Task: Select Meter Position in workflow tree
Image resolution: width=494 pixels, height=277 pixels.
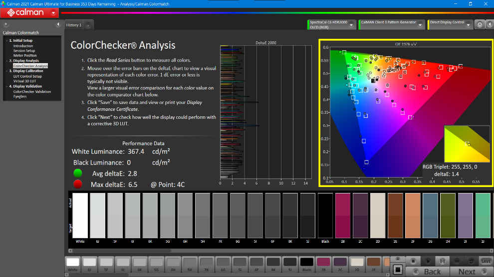Action: (25, 56)
